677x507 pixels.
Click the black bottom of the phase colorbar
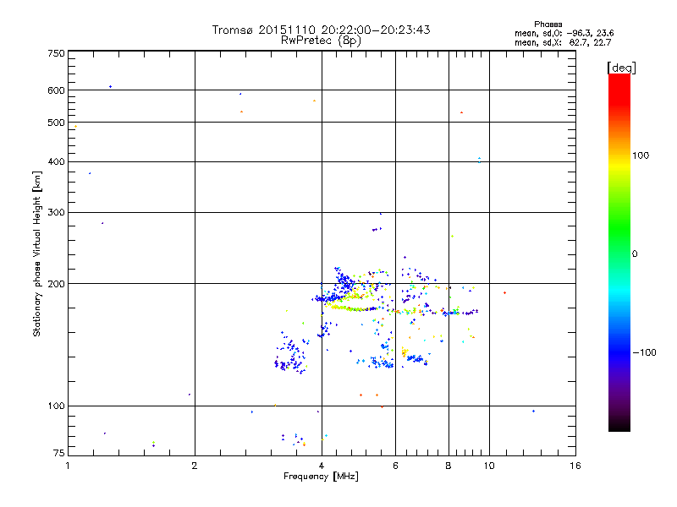click(619, 425)
